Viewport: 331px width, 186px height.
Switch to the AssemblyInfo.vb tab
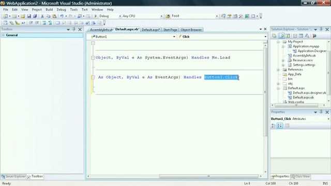click(x=101, y=30)
